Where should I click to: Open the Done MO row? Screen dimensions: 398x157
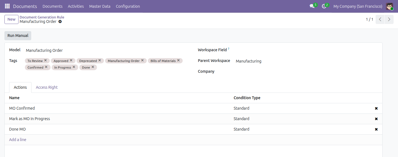[193, 129]
